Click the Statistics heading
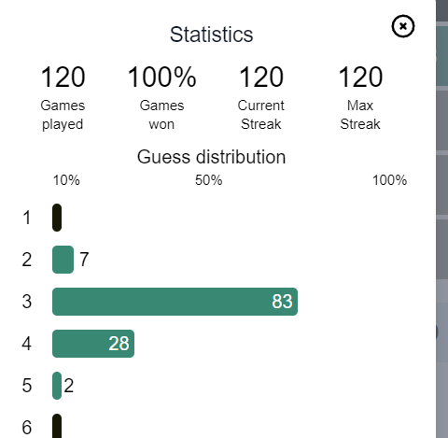448x438 pixels. (211, 35)
